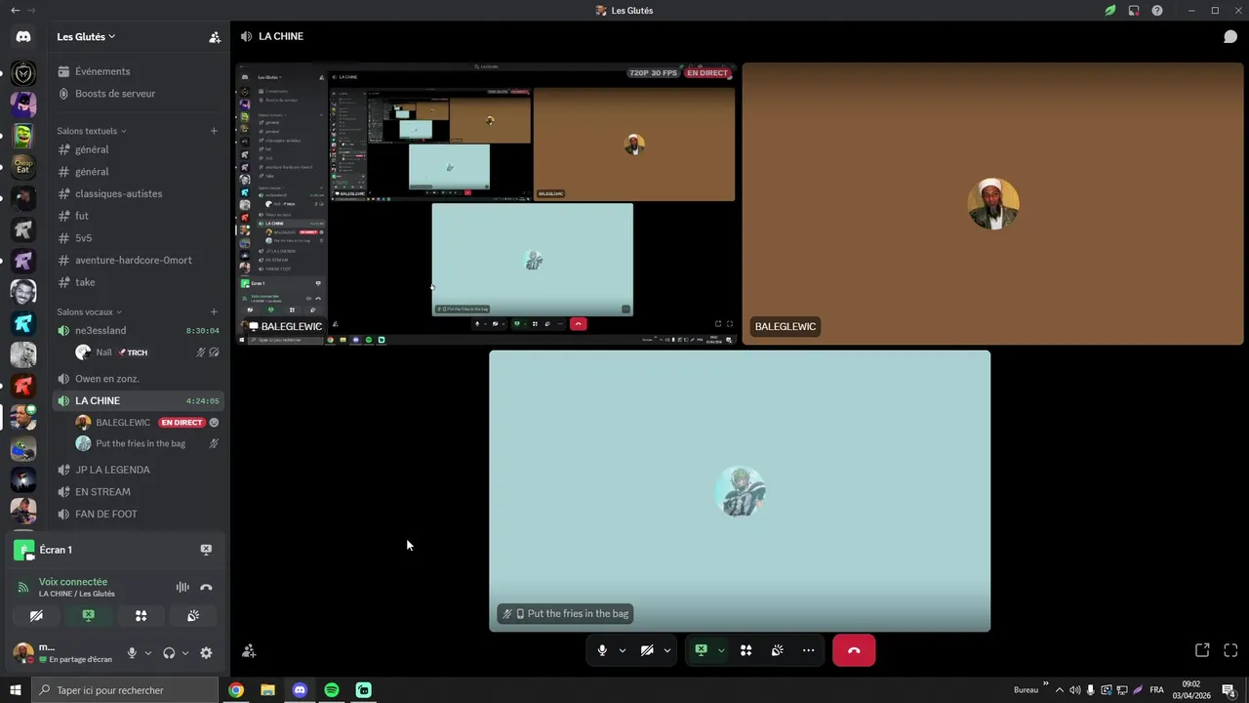Toggle screen share in the call control bar
Viewport: 1249px width, 703px height.
point(701,650)
